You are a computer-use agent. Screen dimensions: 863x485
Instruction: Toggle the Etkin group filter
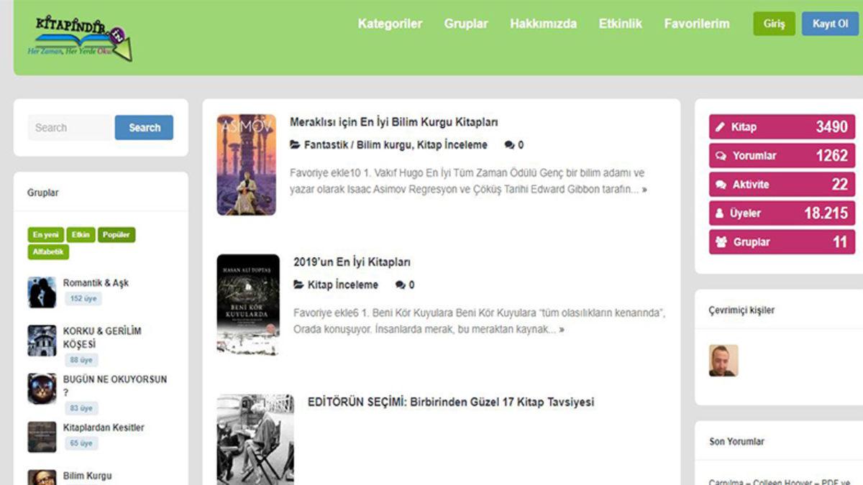[x=81, y=234]
